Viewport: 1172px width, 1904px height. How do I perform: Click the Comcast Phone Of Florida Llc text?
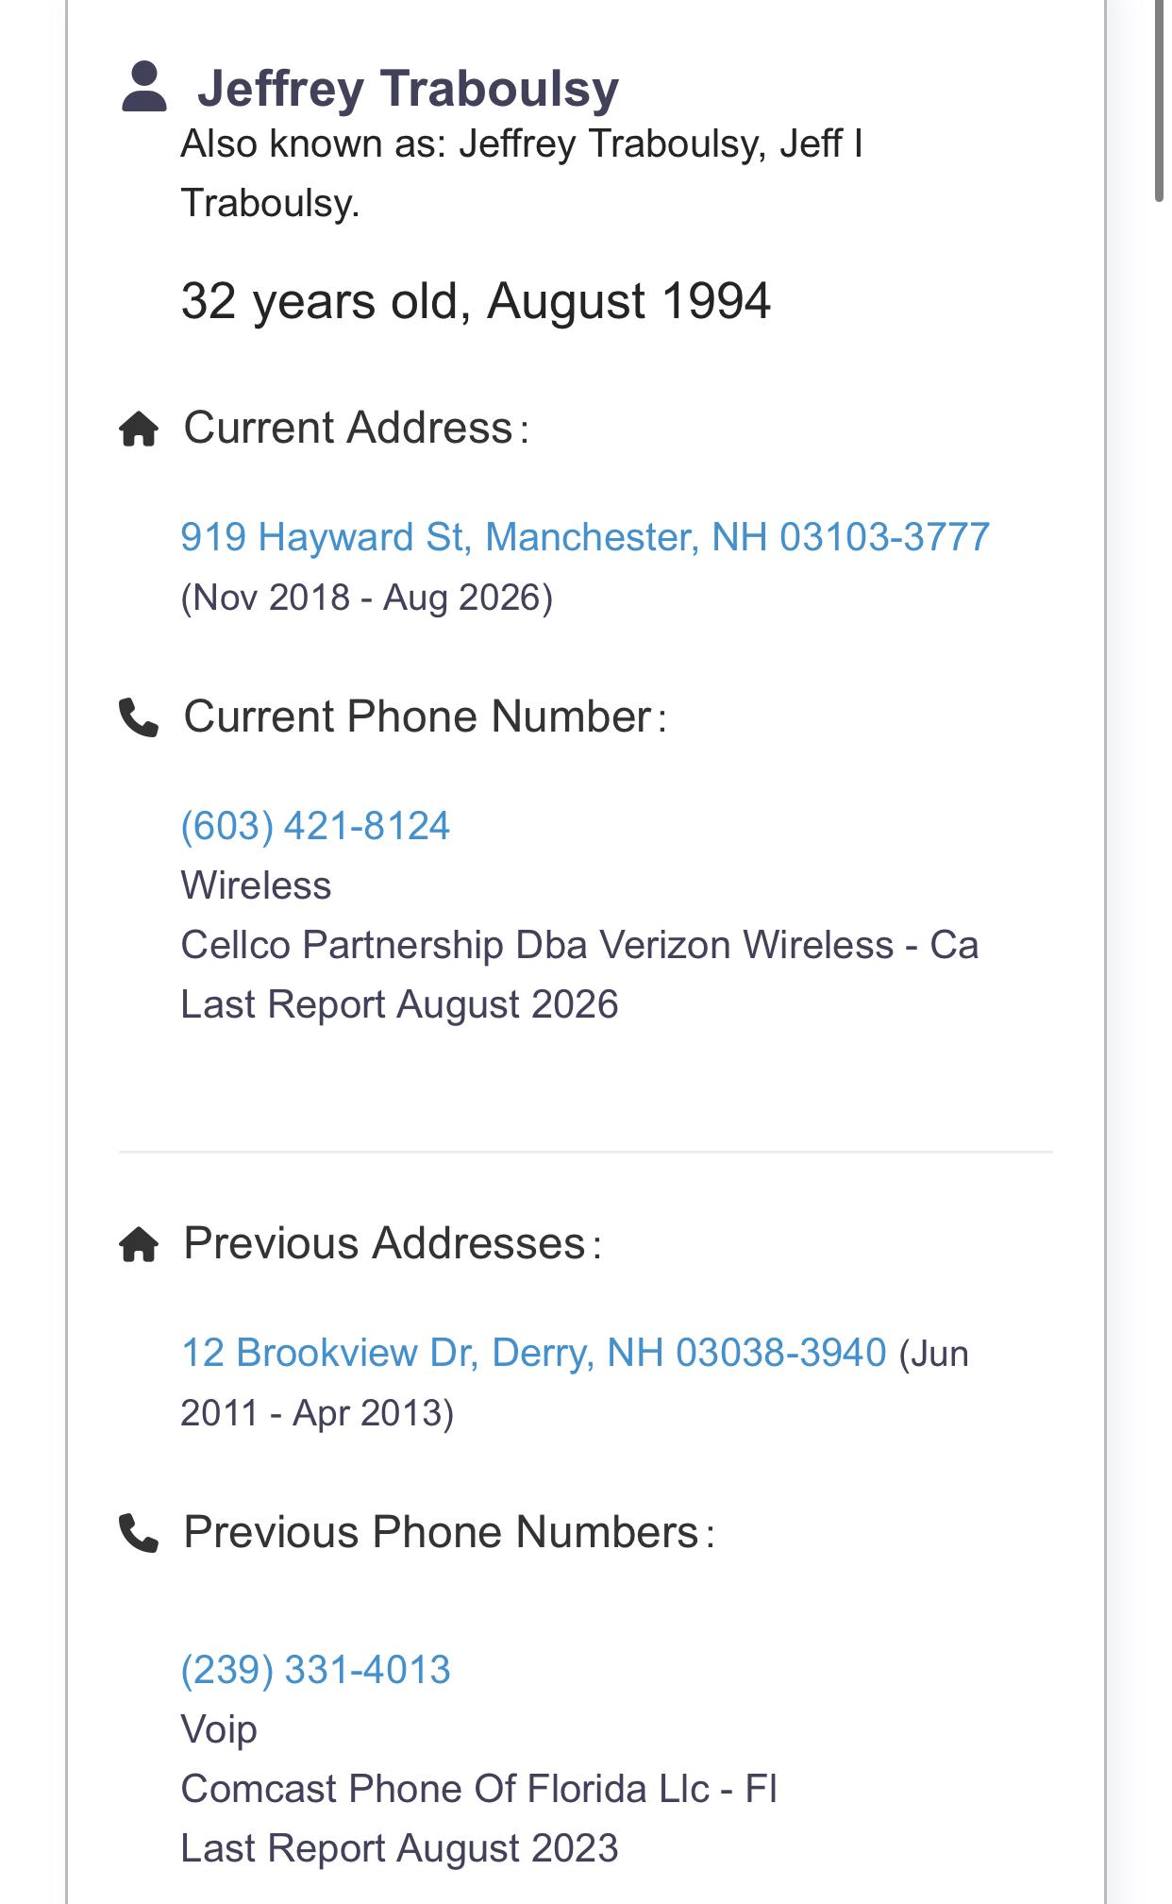(478, 1789)
